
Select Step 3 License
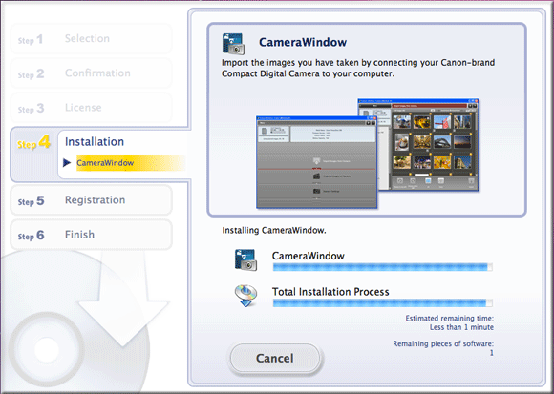pos(91,108)
